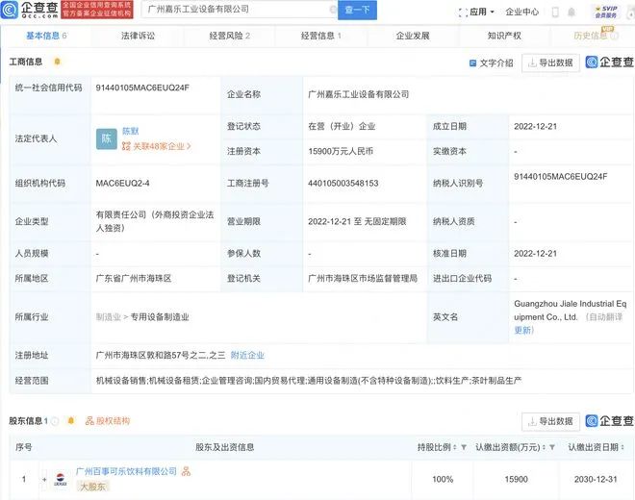Switch to the 经营信息 tab
The width and height of the screenshot is (635, 500).
coord(320,36)
